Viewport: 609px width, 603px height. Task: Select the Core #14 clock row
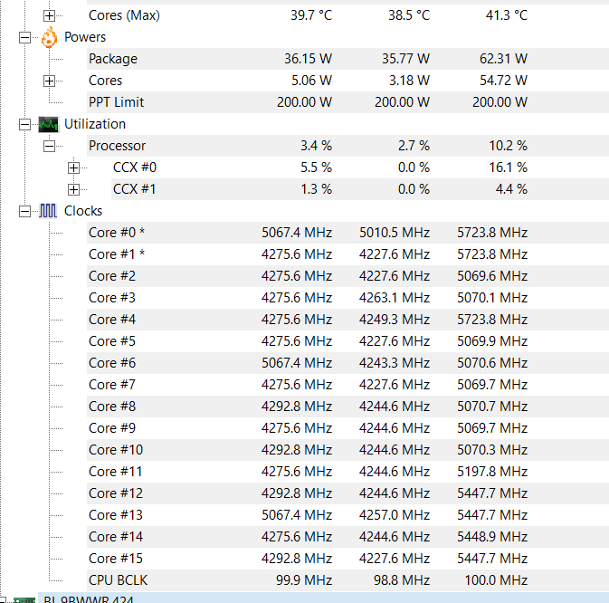click(x=347, y=538)
